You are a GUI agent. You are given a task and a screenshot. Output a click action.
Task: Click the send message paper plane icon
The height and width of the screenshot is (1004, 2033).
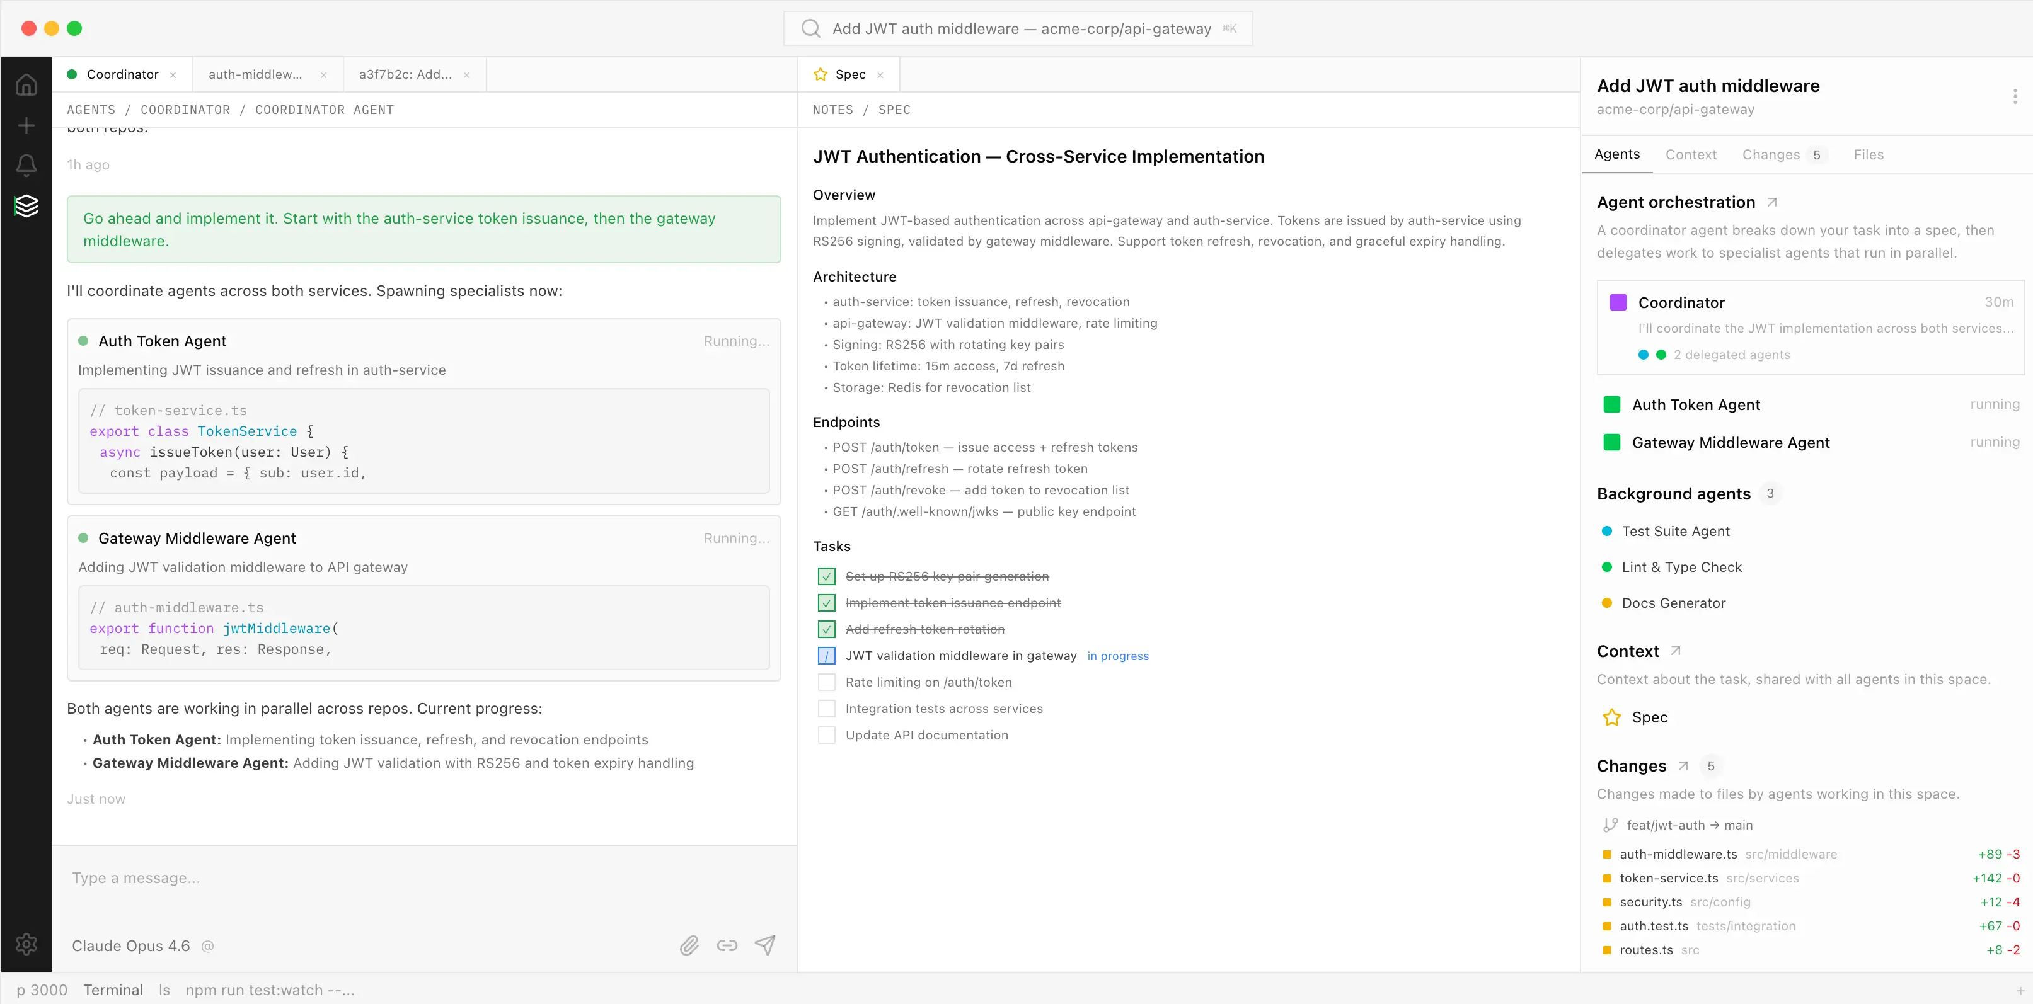pos(765,945)
